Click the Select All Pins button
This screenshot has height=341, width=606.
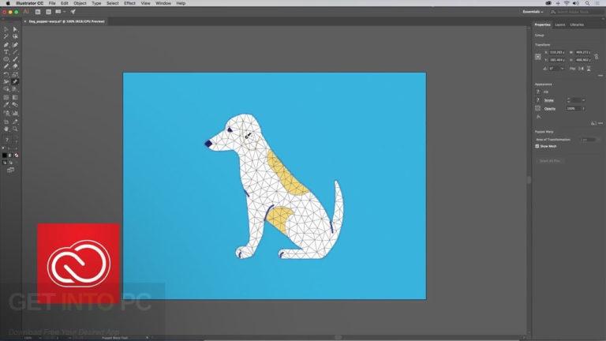549,161
